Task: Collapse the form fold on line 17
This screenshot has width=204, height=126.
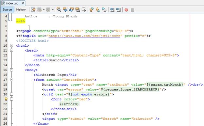Action: [x=11, y=80]
